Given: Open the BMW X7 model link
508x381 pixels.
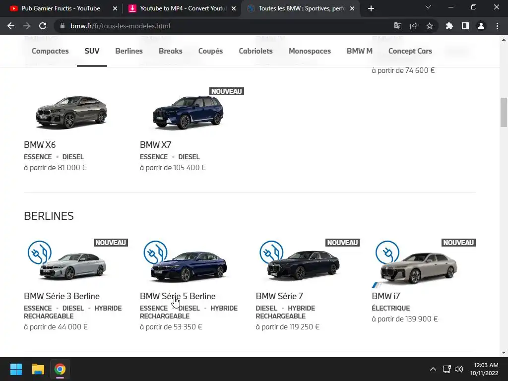Looking at the screenshot, I should click(155, 145).
